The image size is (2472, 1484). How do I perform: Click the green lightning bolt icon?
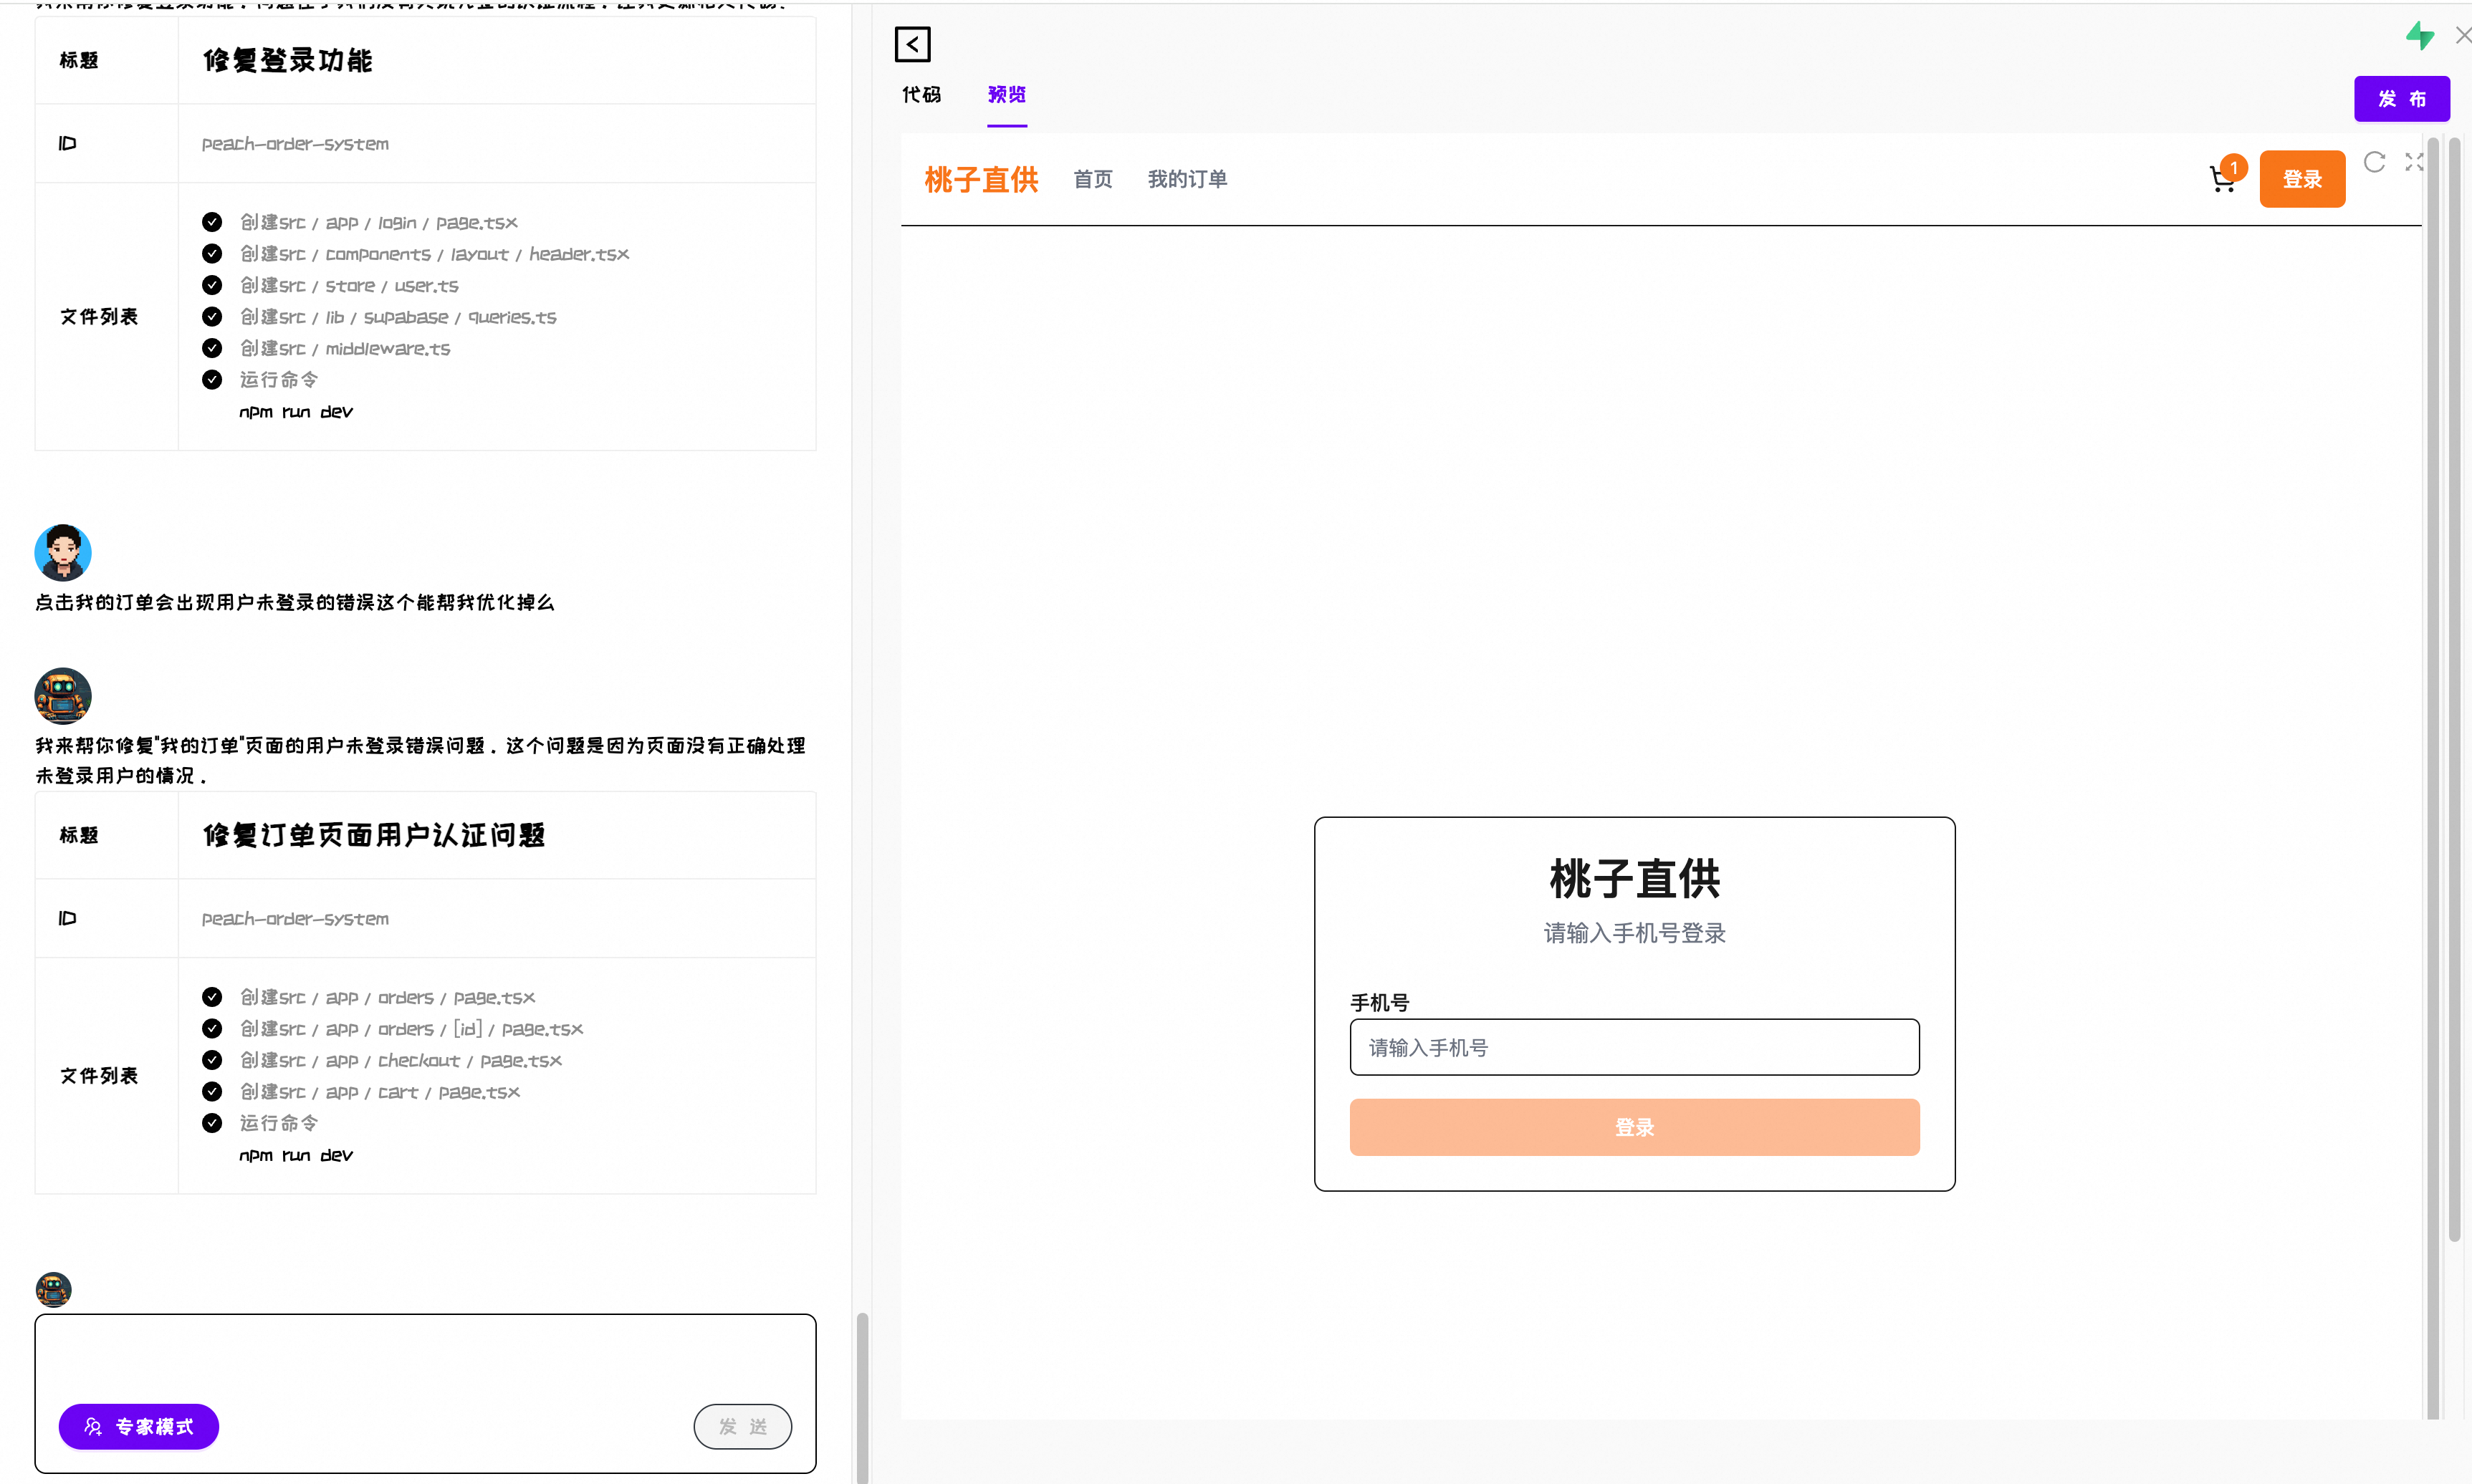(x=2419, y=36)
